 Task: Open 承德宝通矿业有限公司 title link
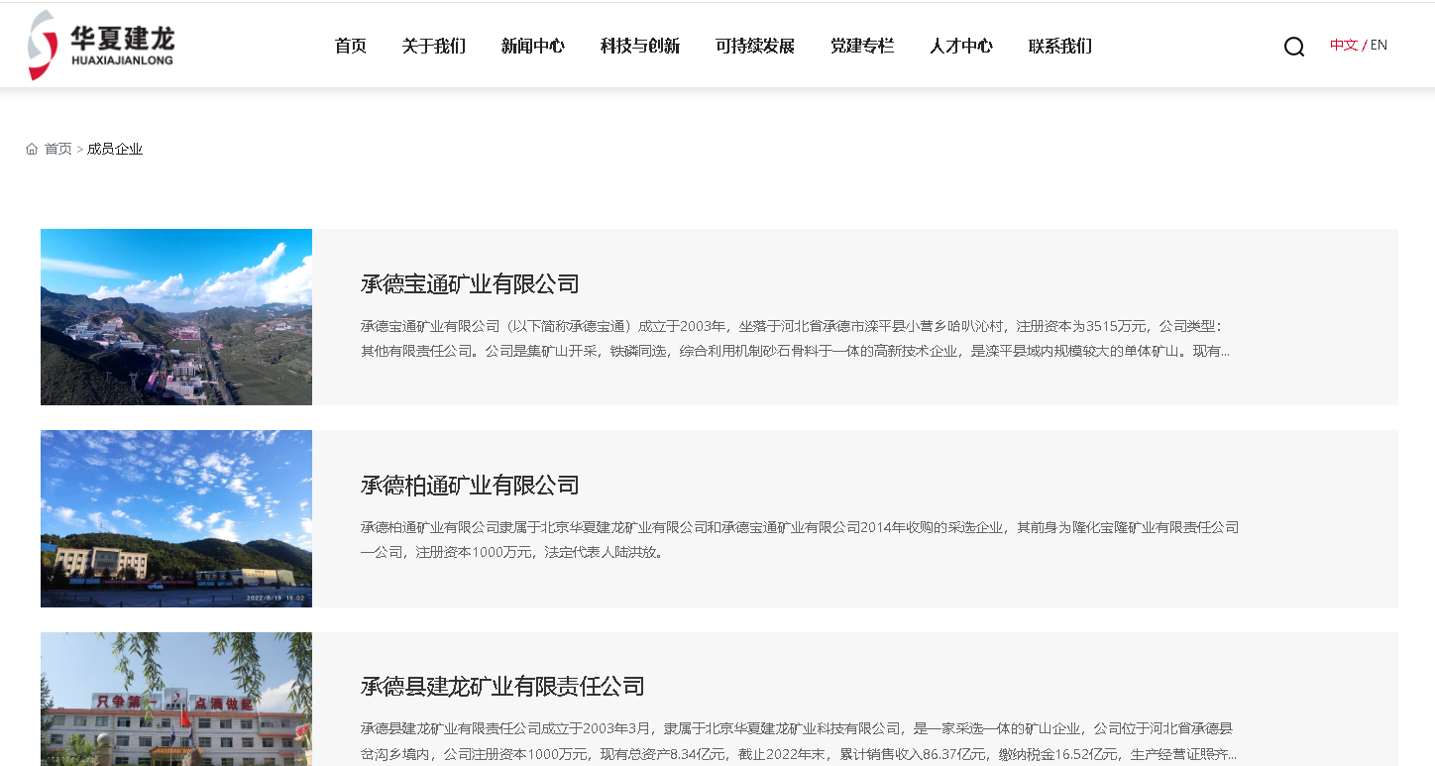point(470,284)
